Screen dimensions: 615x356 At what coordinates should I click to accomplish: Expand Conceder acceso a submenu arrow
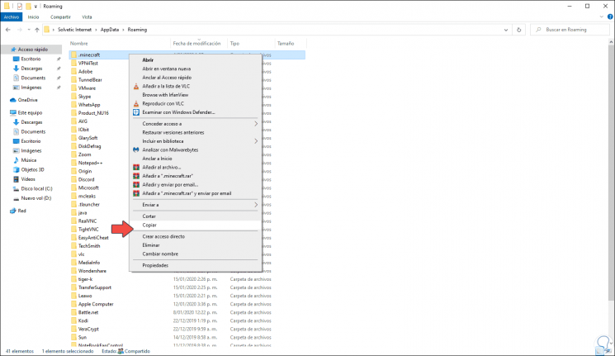pos(256,124)
